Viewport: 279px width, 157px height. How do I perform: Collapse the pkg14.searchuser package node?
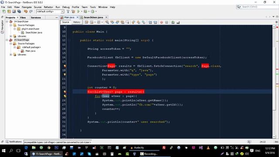15,29
